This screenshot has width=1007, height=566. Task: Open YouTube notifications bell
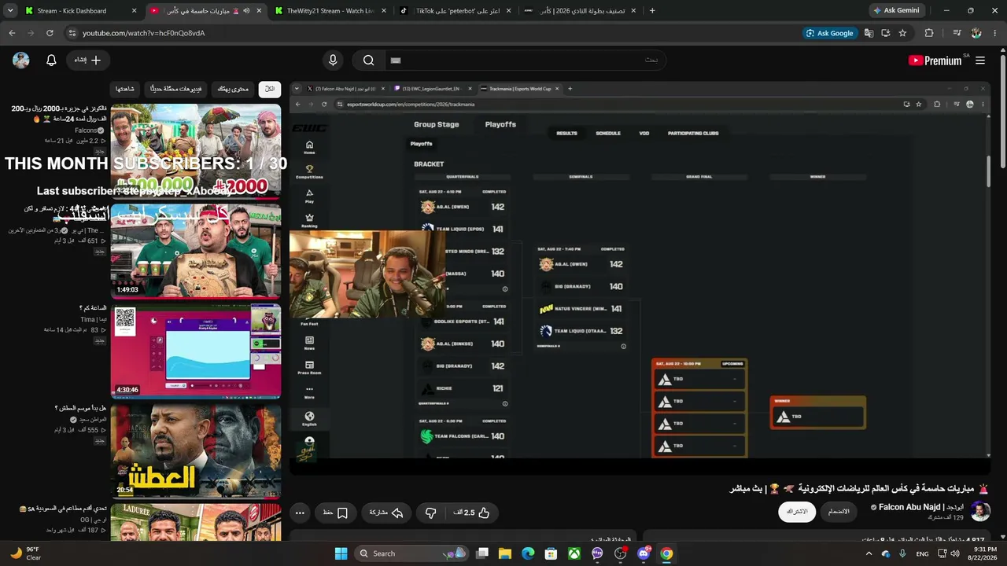tap(51, 61)
